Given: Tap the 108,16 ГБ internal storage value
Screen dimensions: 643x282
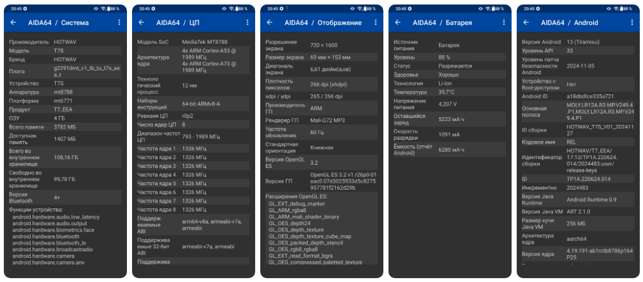Looking at the screenshot, I should 66,158.
